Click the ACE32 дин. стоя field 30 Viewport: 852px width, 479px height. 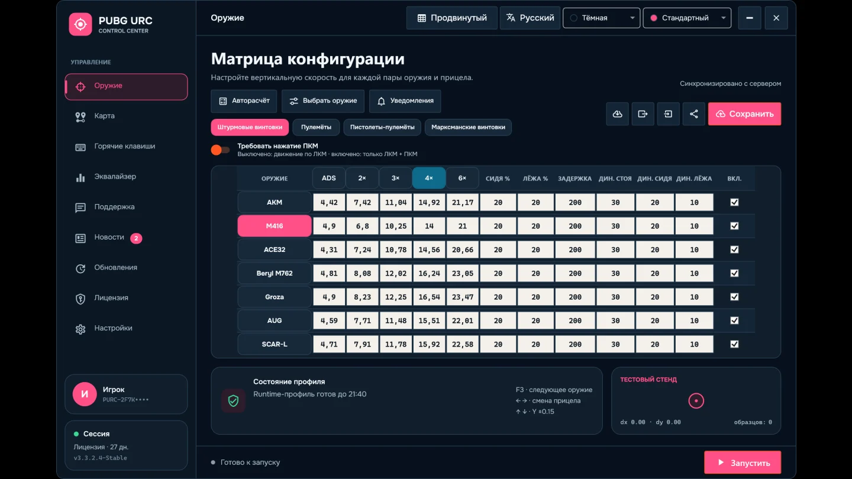(615, 250)
